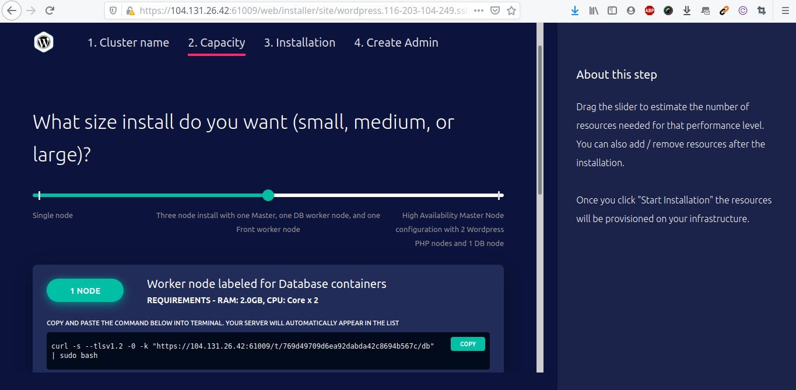Click the capacity slider's green handle

pyautogui.click(x=268, y=195)
